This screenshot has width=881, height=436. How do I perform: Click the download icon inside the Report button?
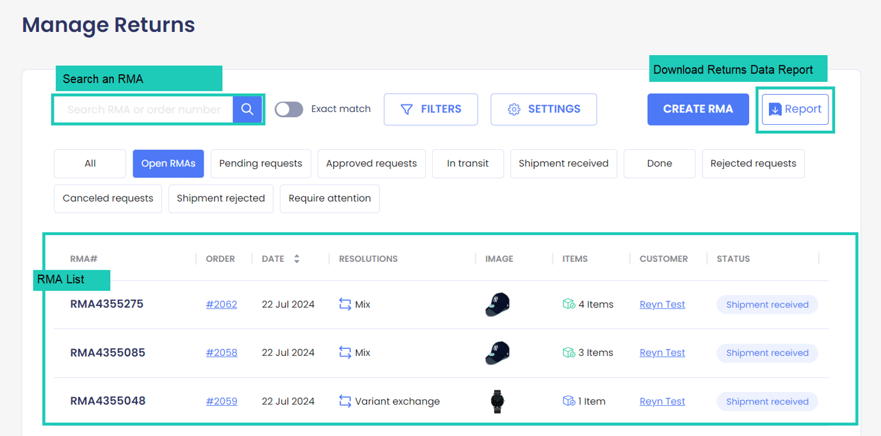point(776,109)
